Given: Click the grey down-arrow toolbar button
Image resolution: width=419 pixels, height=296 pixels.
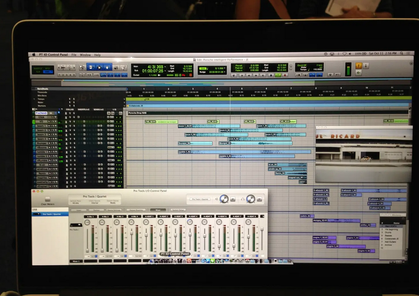Looking at the screenshot, I should point(366,66).
